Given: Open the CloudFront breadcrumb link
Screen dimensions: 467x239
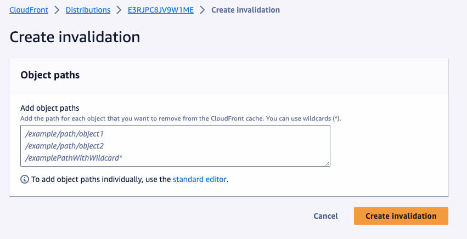Looking at the screenshot, I should click(29, 10).
